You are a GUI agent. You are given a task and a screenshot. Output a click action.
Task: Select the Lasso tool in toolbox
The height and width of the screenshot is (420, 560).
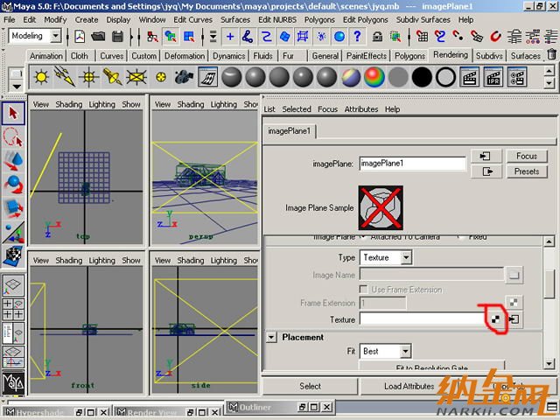12,136
